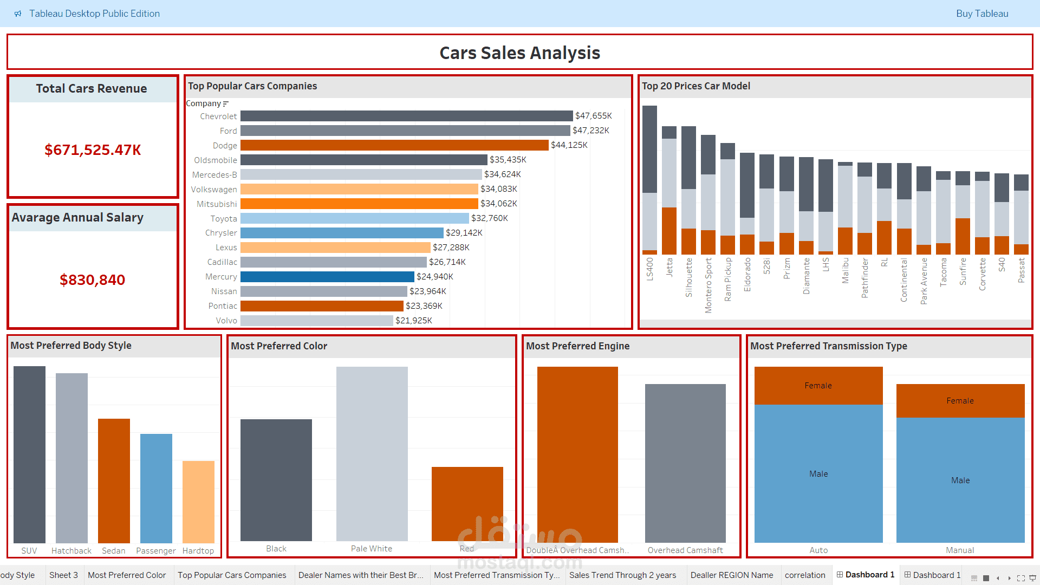The height and width of the screenshot is (585, 1040).
Task: Select the Toyota bar in companies chart
Action: click(354, 218)
